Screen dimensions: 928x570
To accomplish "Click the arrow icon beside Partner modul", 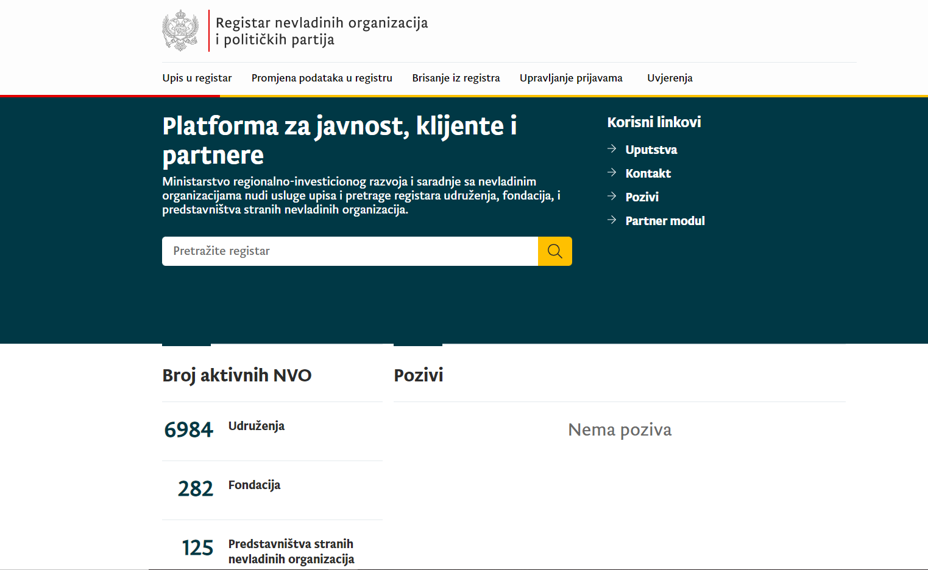I will 612,220.
